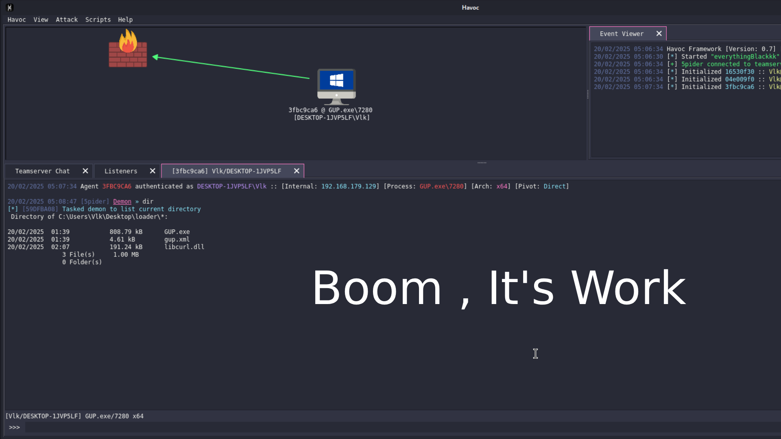This screenshot has width=781, height=439.
Task: Select the Event Viewer tab
Action: 622,34
